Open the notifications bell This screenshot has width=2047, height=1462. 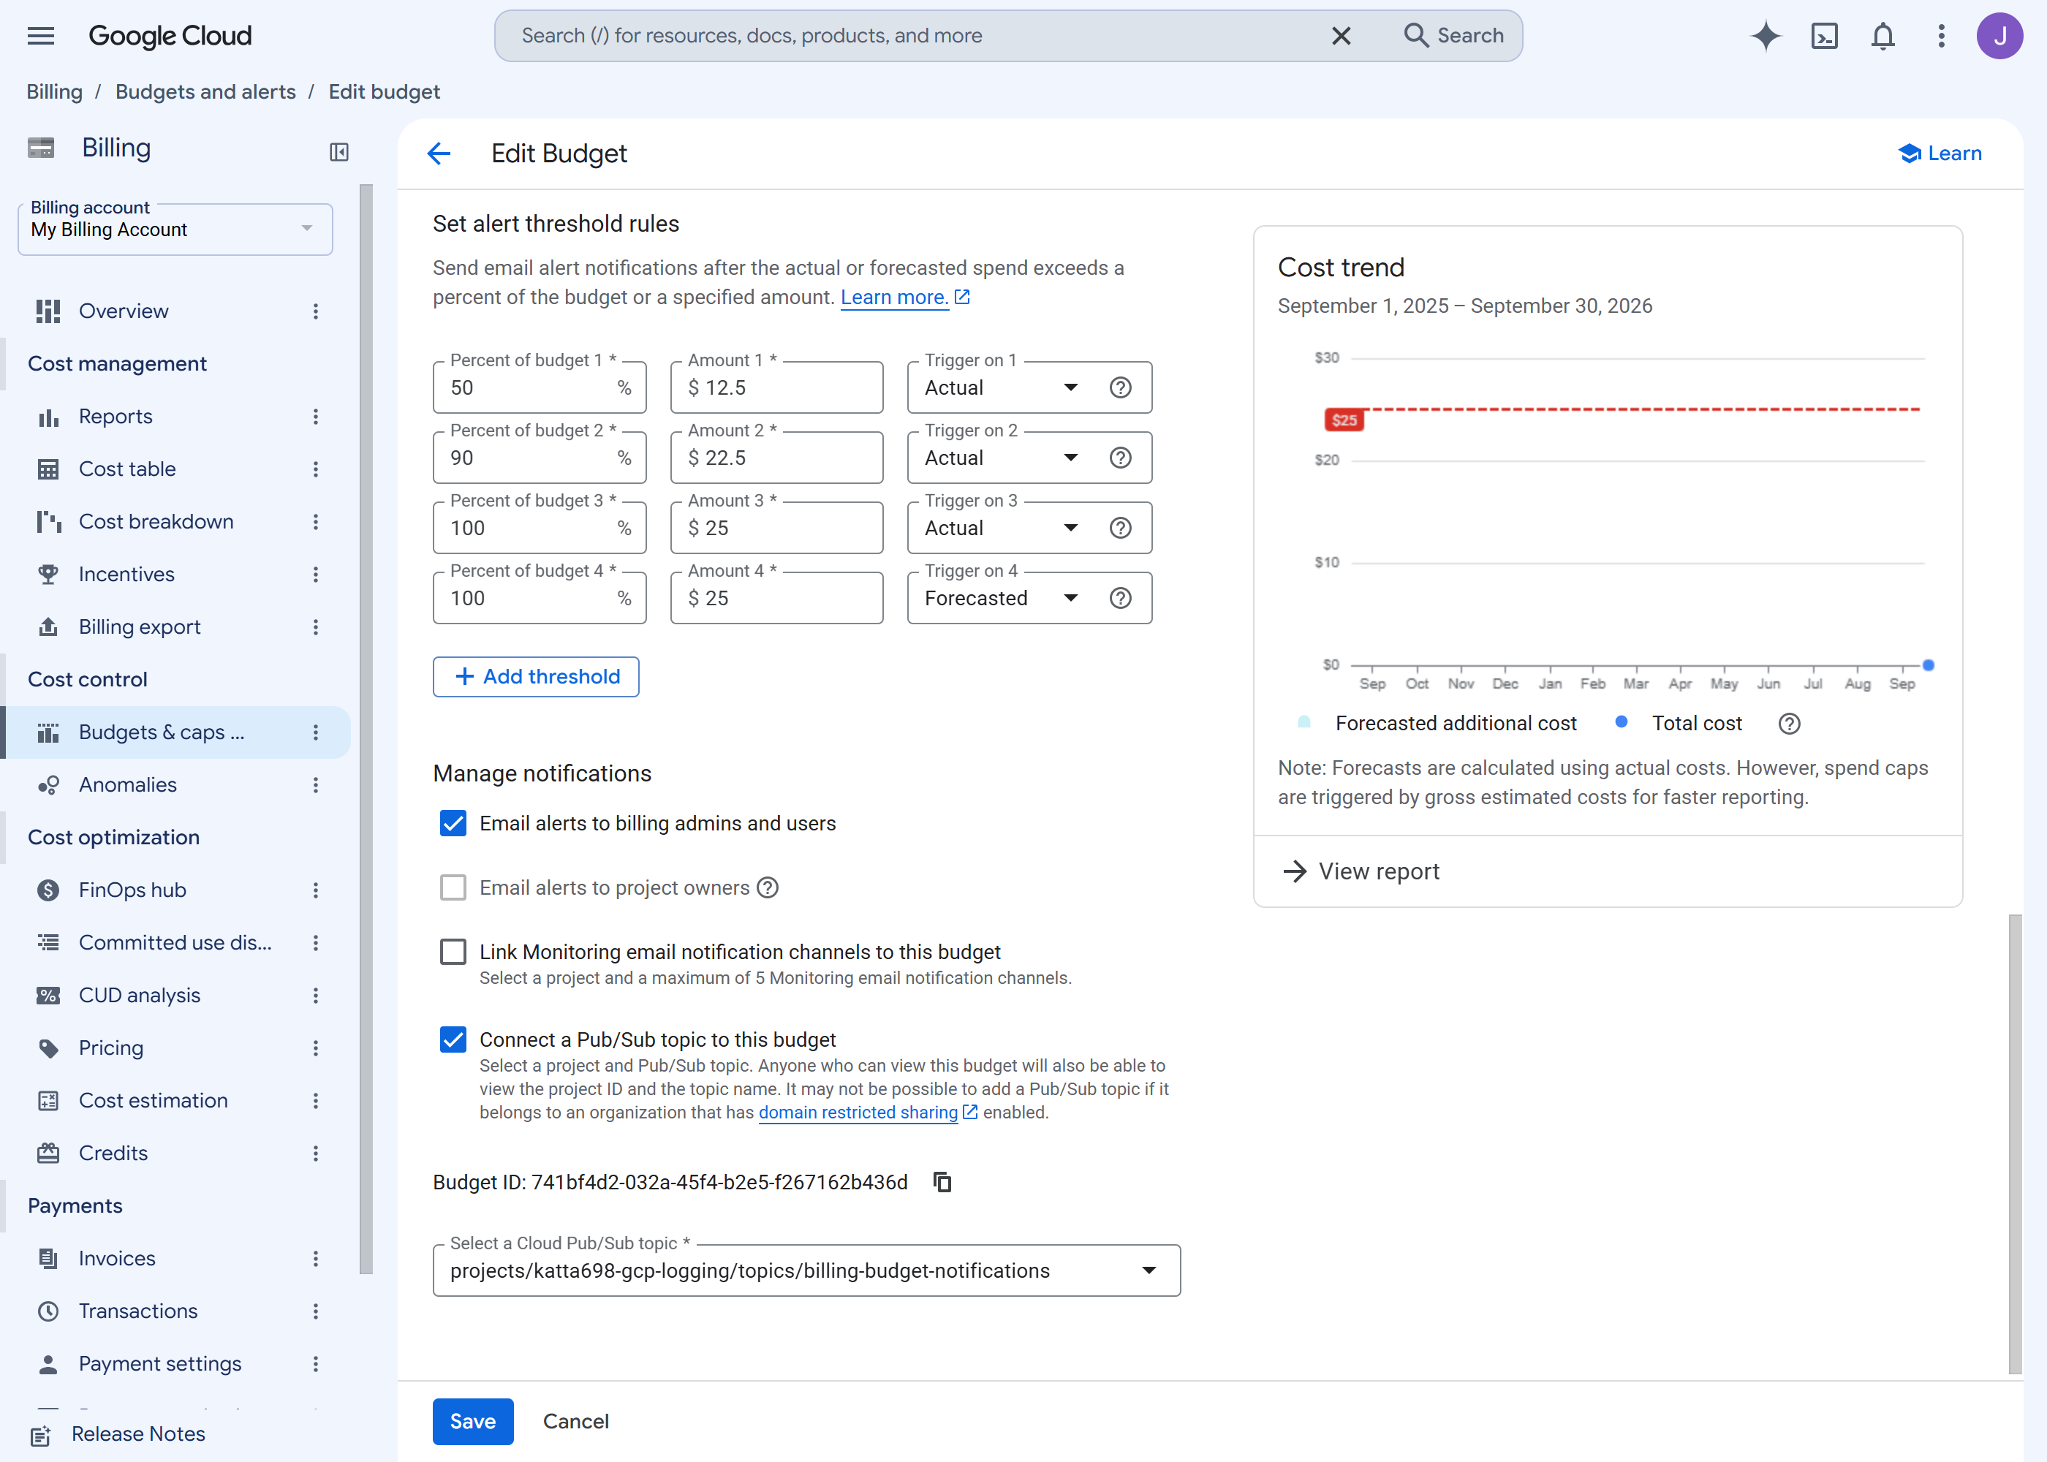coord(1883,36)
